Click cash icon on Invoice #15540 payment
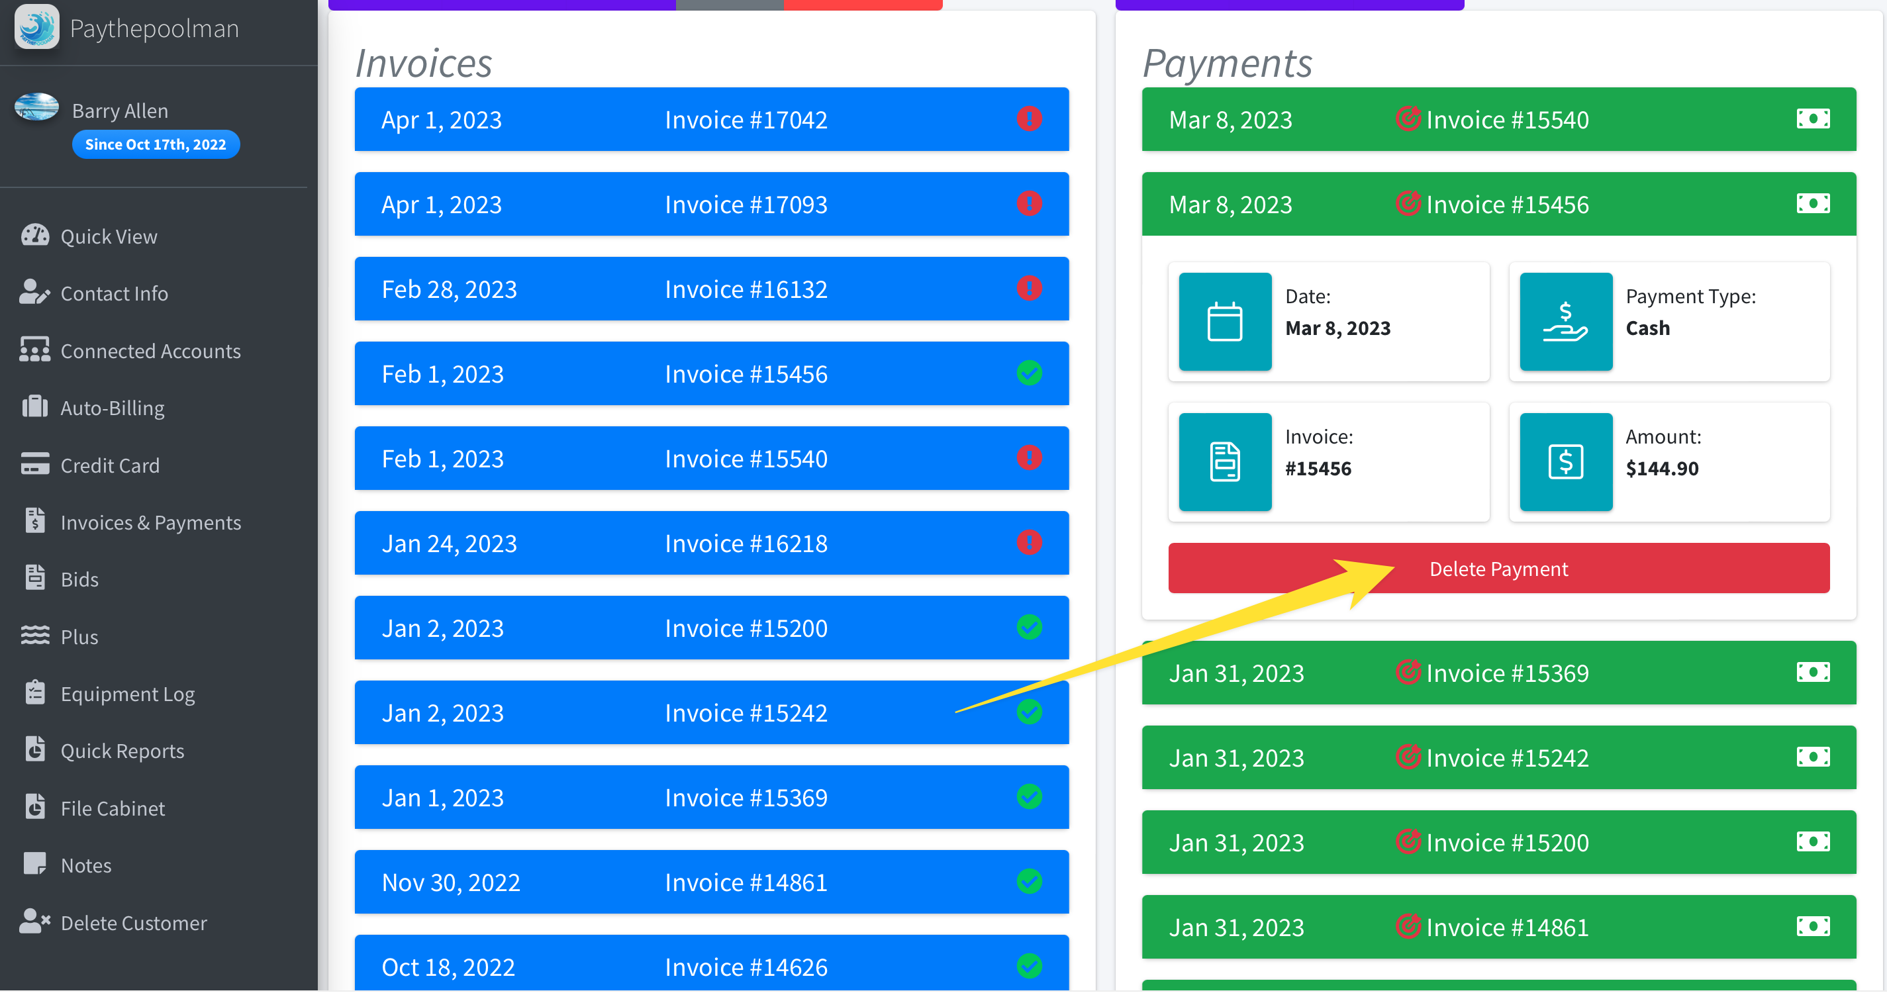The width and height of the screenshot is (1887, 997). [1812, 119]
